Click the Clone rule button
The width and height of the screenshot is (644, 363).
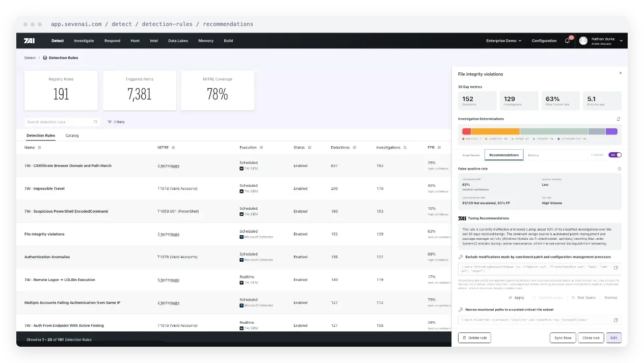point(591,338)
